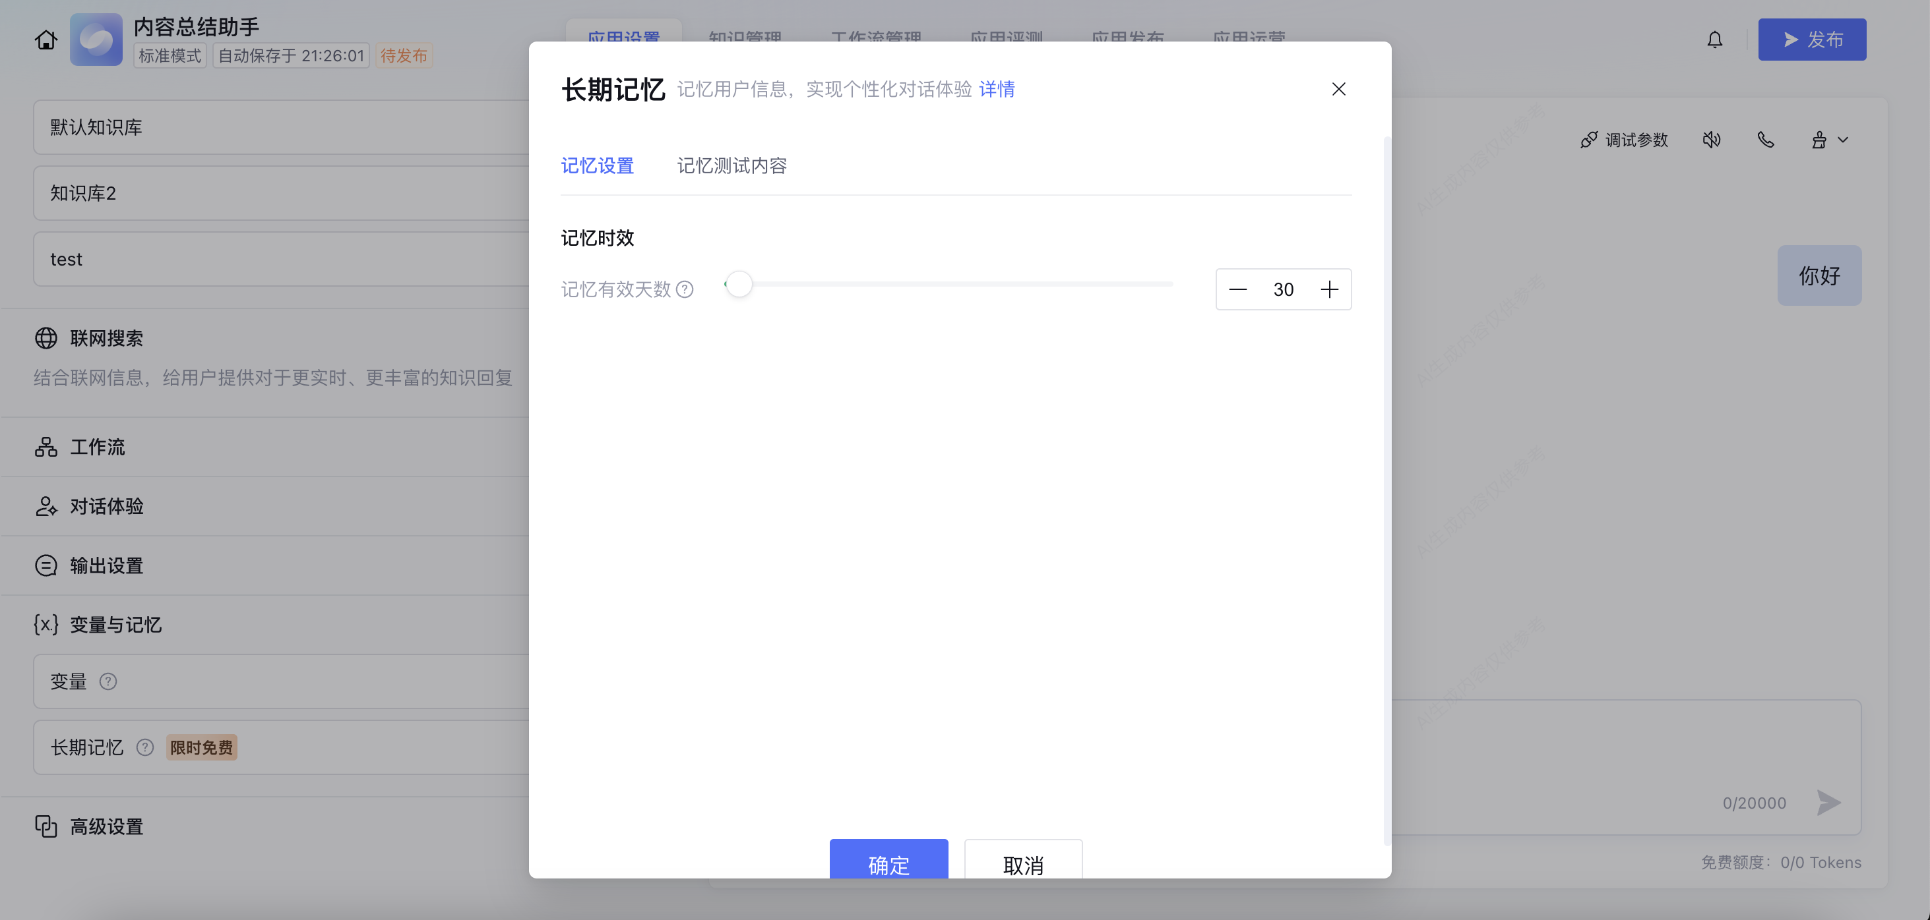The height and width of the screenshot is (920, 1930).
Task: Expand the 高级设置 section
Action: point(106,826)
